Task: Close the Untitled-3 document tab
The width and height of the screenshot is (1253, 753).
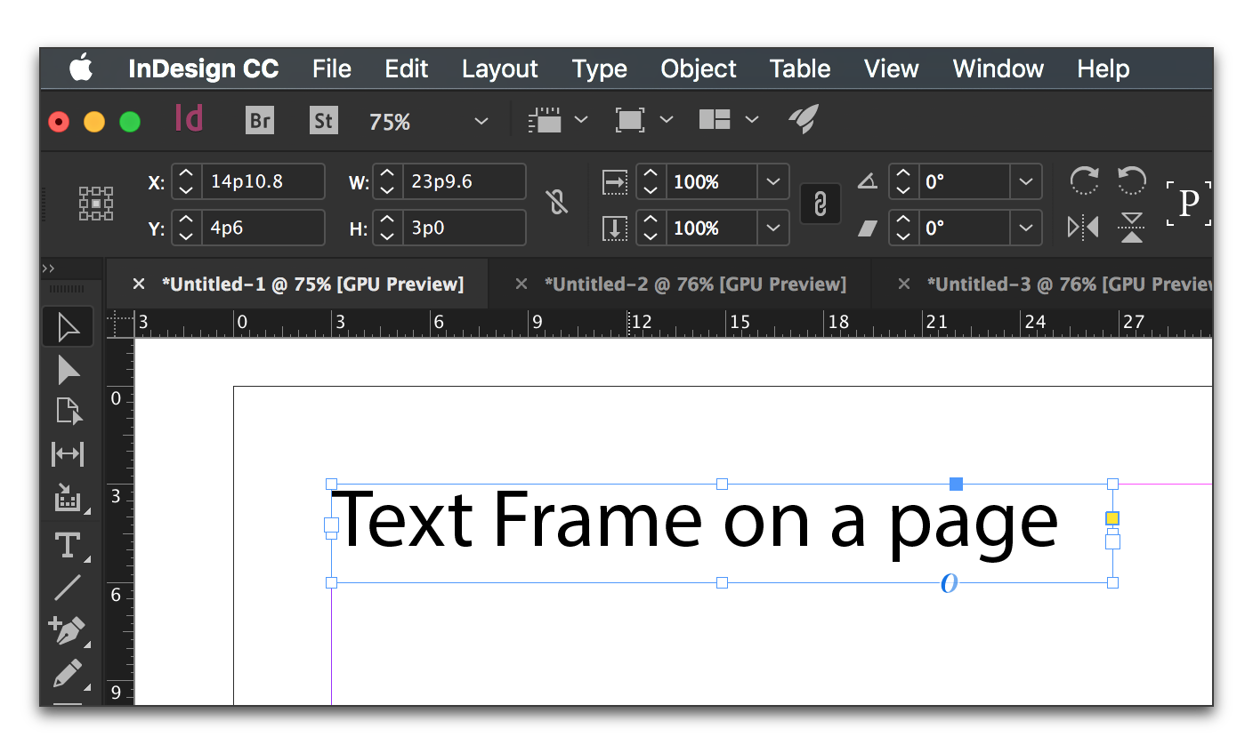Action: coord(904,284)
